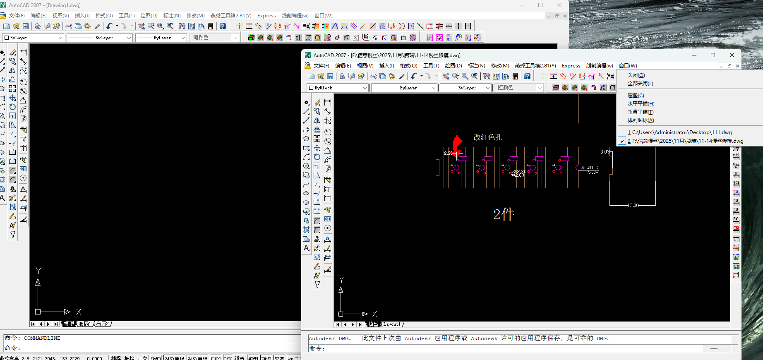Select the Rectangle tool in the 11-14 drawing window
The width and height of the screenshot is (763, 360).
[306, 148]
